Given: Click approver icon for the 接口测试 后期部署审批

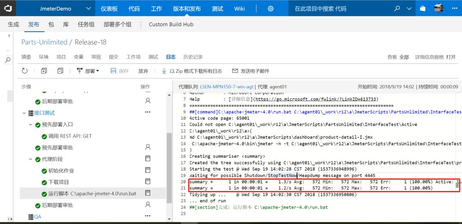Looking at the screenshot, I should tap(148, 205).
